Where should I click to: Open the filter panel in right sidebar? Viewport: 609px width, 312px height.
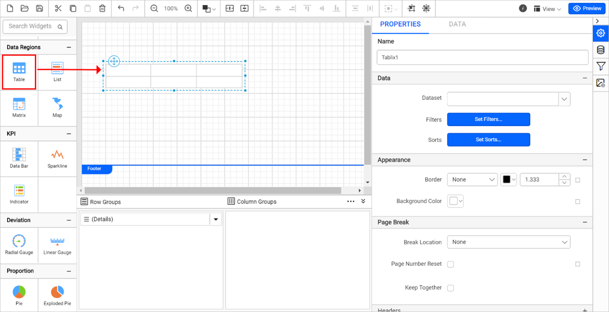tap(600, 66)
